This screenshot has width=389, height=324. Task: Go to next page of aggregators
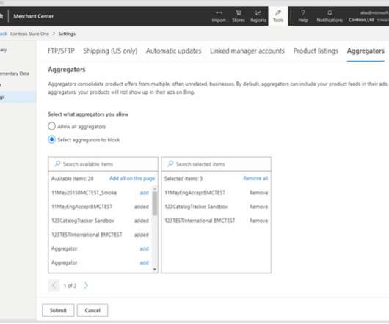(x=86, y=285)
